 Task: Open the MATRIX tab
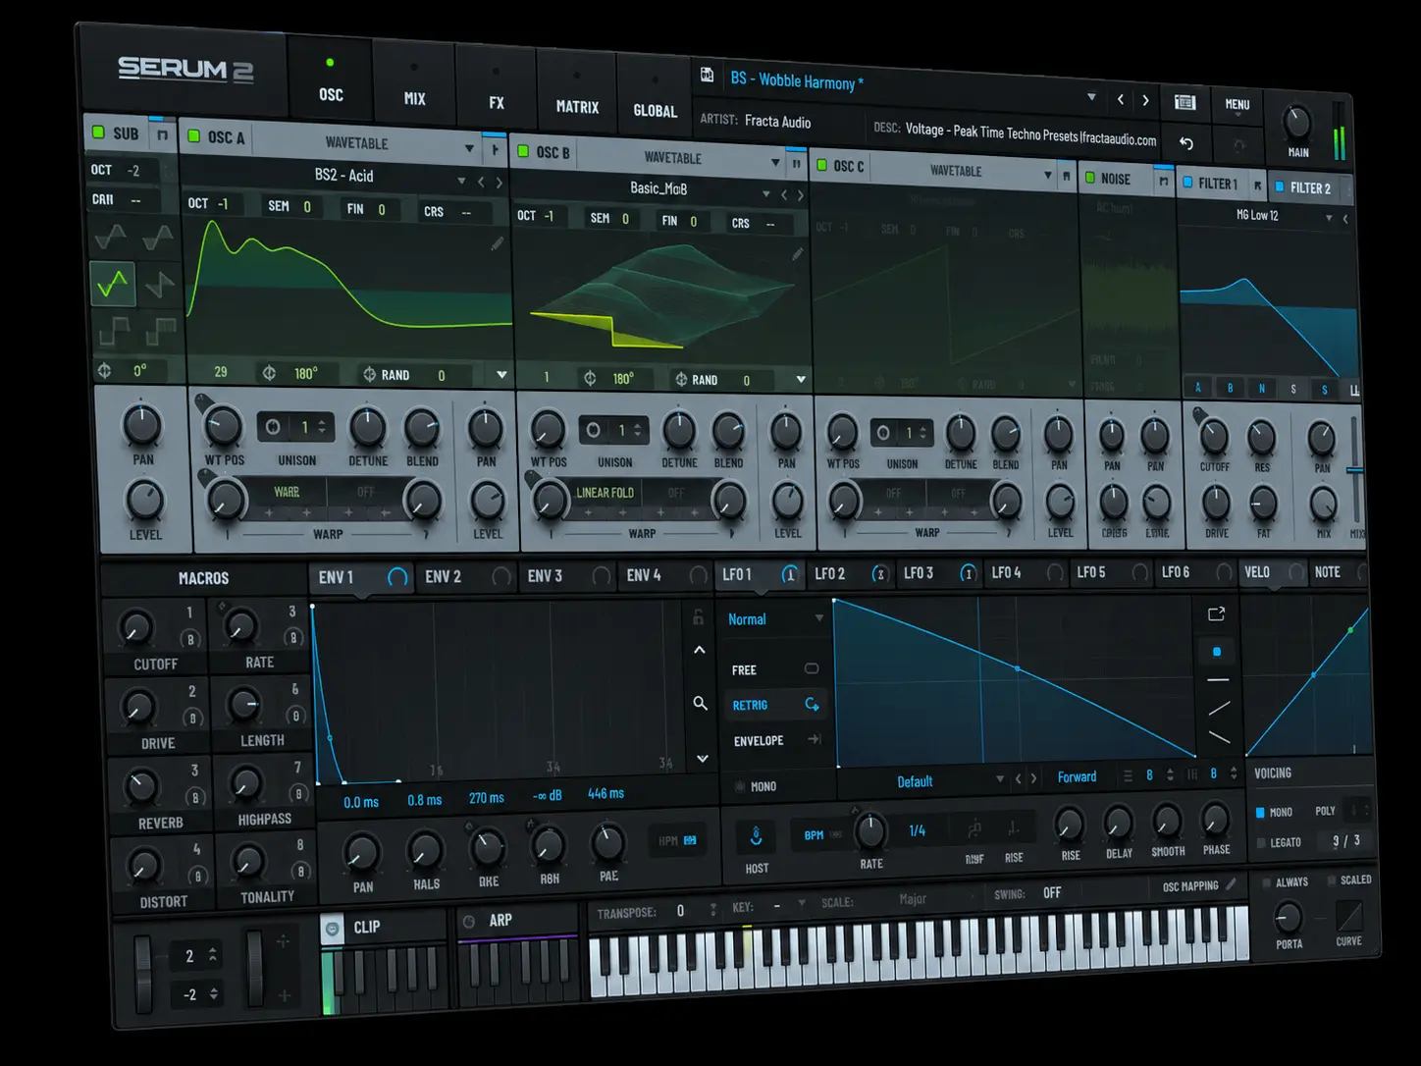(x=577, y=97)
